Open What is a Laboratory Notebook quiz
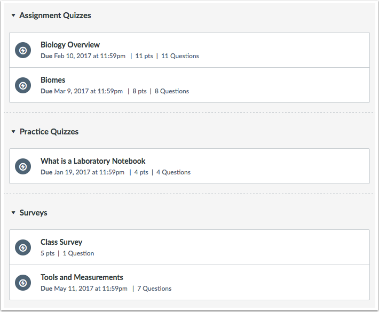379x312 pixels. pyautogui.click(x=93, y=161)
